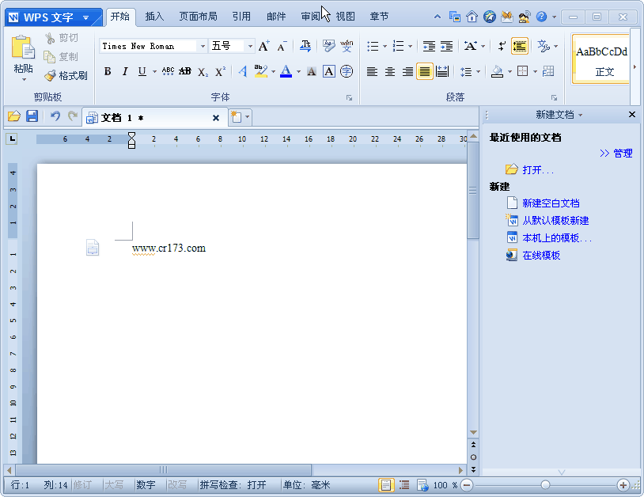Toggle show paragraph marks highlighted button
This screenshot has width=644, height=497.
(520, 46)
